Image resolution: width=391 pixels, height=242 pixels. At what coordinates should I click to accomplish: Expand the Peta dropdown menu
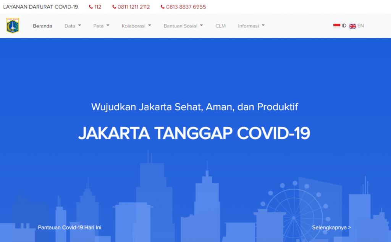101,26
